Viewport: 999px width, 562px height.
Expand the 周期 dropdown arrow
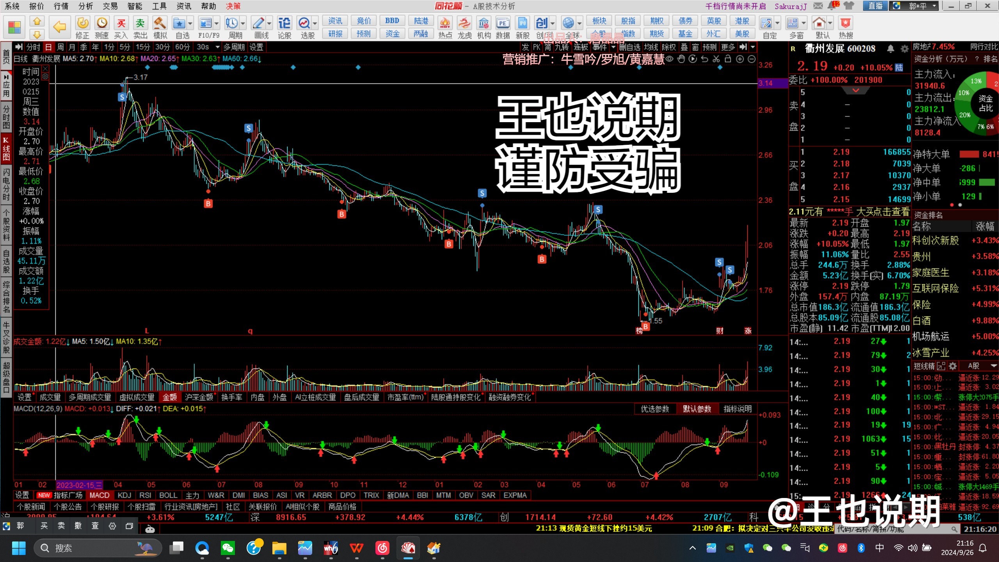pos(243,23)
